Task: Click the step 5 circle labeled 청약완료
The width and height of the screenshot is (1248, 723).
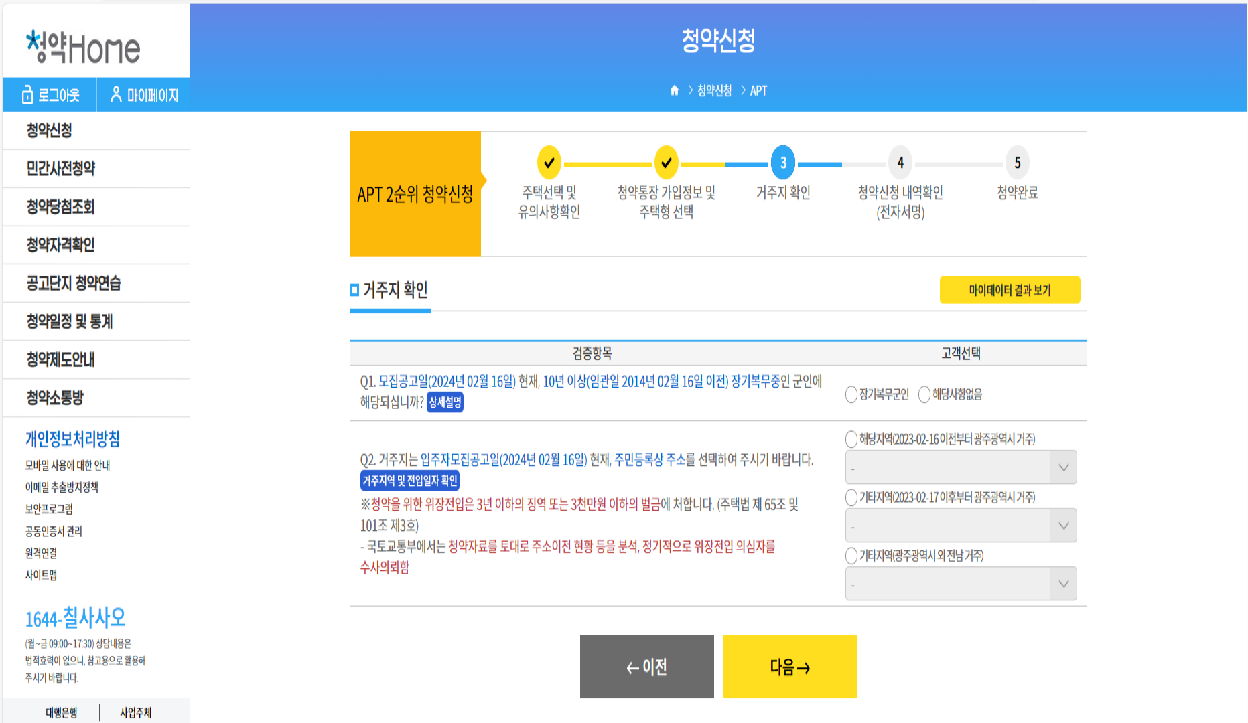Action: (x=1018, y=163)
